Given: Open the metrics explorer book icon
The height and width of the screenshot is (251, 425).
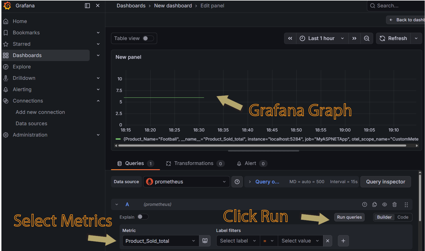Looking at the screenshot, I should (205, 240).
